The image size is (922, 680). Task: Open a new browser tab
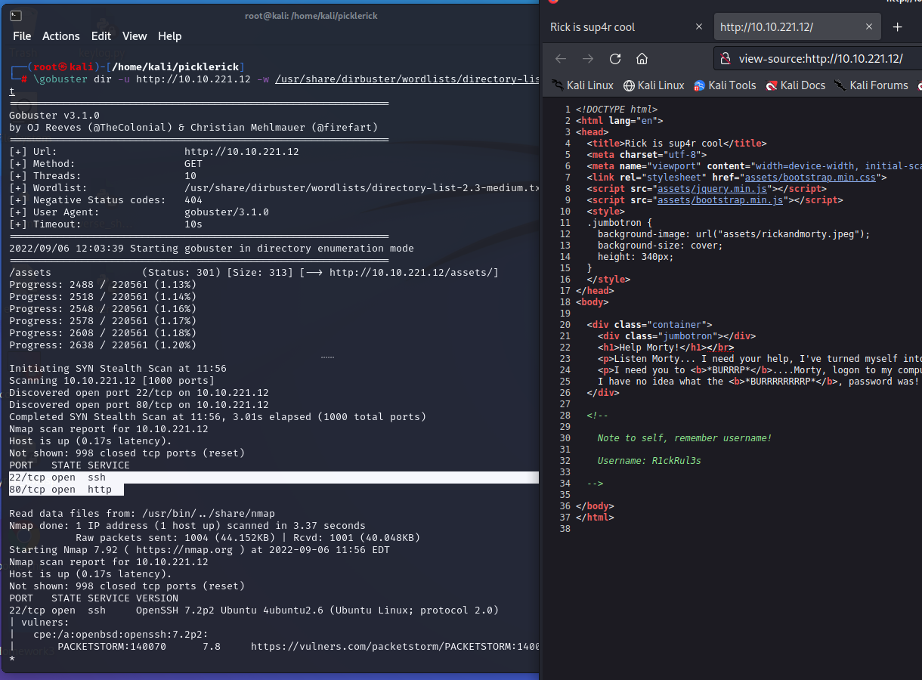pyautogui.click(x=897, y=27)
